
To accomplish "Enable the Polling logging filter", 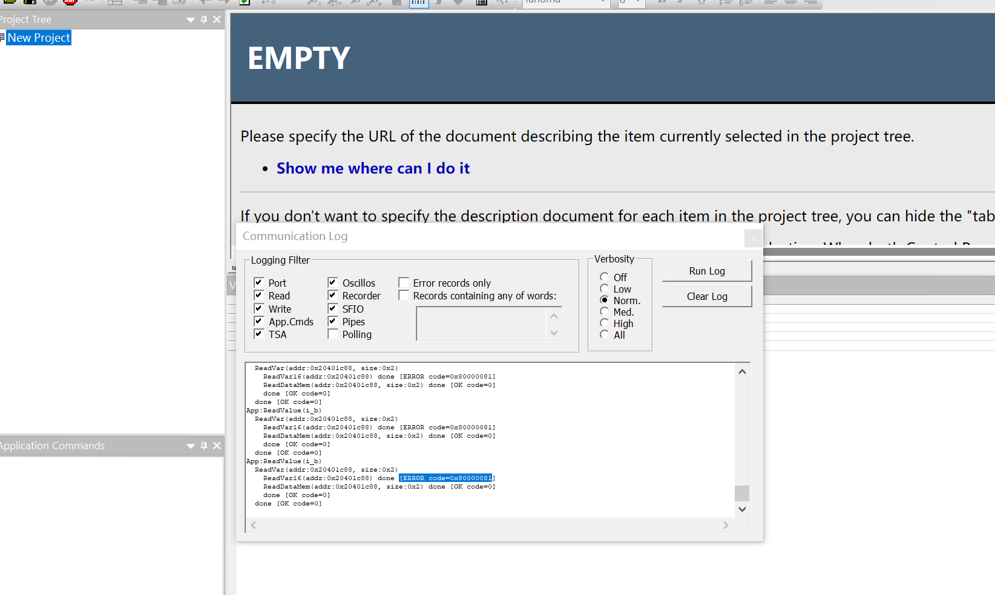I will [x=332, y=334].
